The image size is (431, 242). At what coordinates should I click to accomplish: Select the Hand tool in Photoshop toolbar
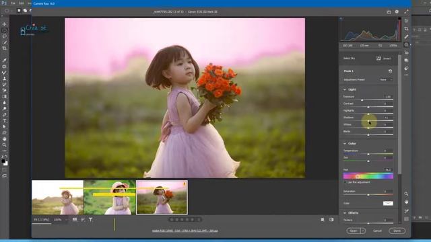[5, 139]
